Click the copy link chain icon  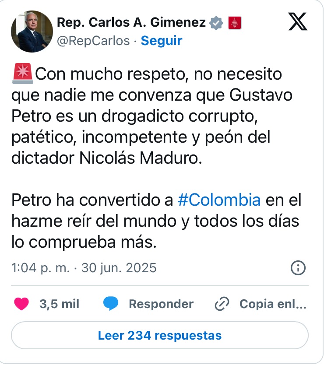click(x=222, y=304)
